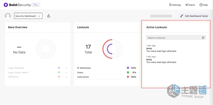The height and width of the screenshot is (105, 213).
Task: Click the lockouts donut chart
Action: point(112,49)
